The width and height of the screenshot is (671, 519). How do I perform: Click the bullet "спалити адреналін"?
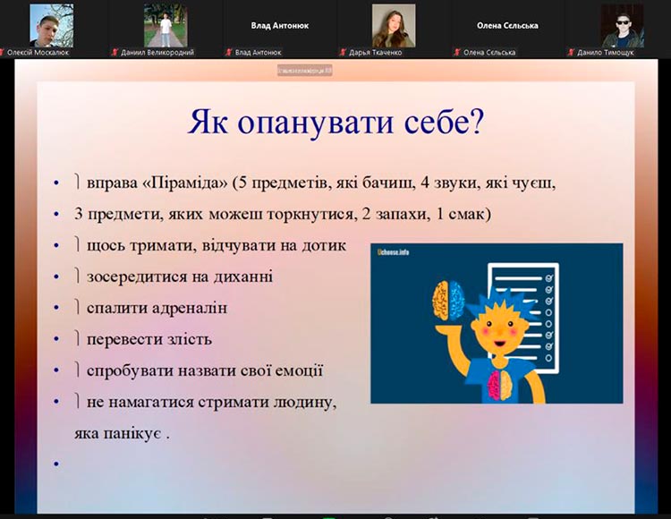click(157, 308)
